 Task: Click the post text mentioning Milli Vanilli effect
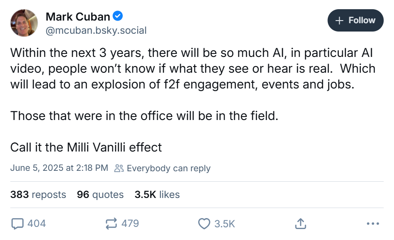(86, 147)
